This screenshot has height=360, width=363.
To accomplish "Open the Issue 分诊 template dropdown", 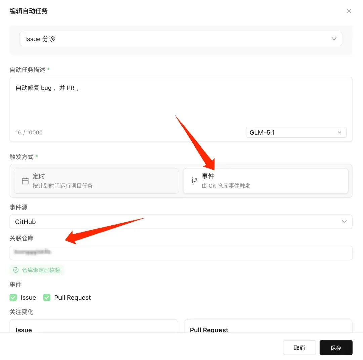I will tap(181, 39).
